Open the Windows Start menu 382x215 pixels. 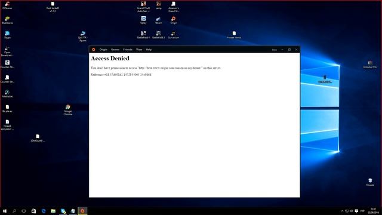pos(5,211)
